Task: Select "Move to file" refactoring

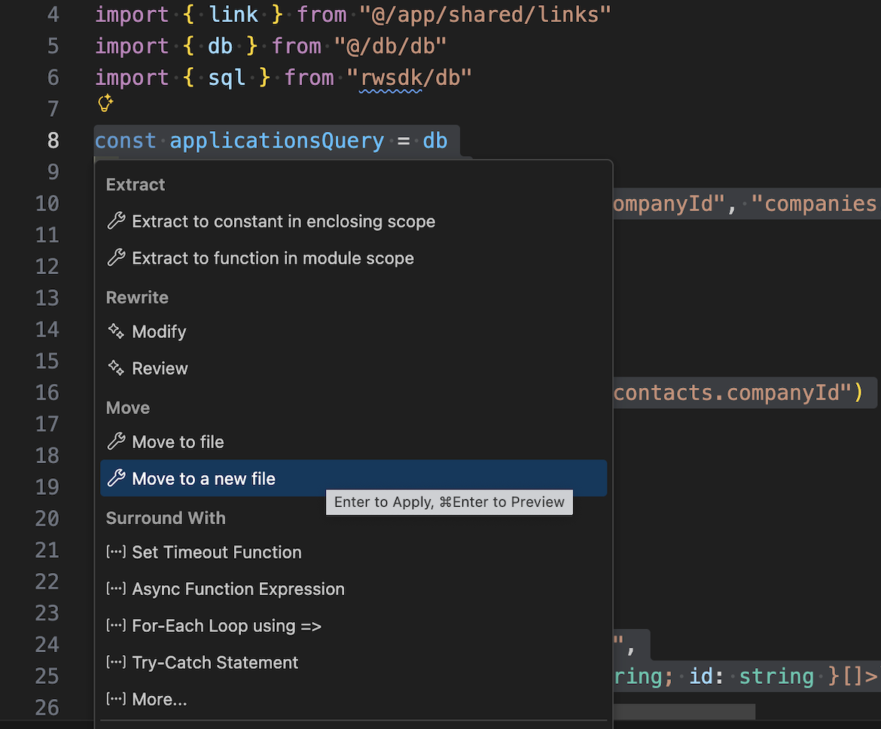Action: [x=178, y=441]
